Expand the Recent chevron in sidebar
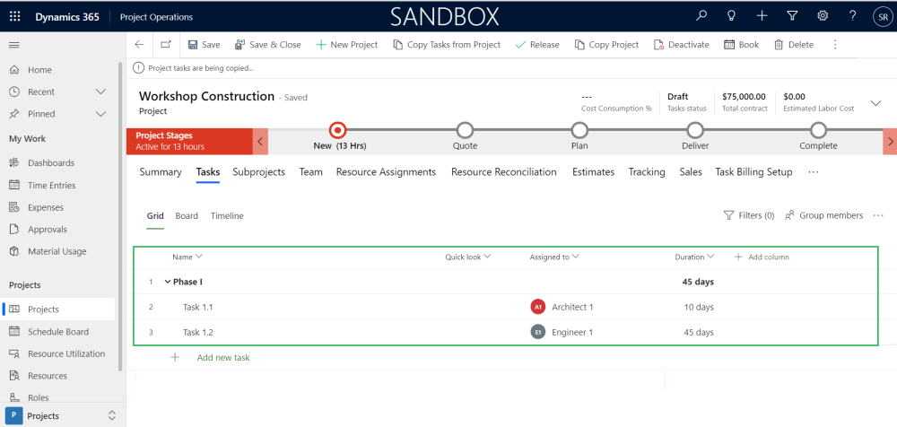This screenshot has width=897, height=427. click(100, 91)
